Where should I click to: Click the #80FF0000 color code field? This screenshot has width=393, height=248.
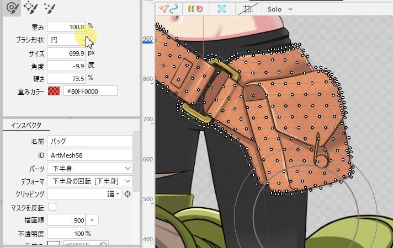pos(90,91)
